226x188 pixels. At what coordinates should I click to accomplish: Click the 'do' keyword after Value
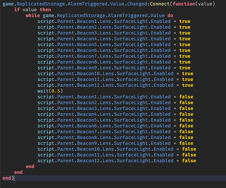(x=170, y=16)
